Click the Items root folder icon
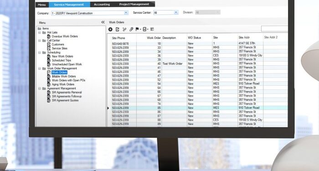This screenshot has width=319, height=171. (40, 28)
